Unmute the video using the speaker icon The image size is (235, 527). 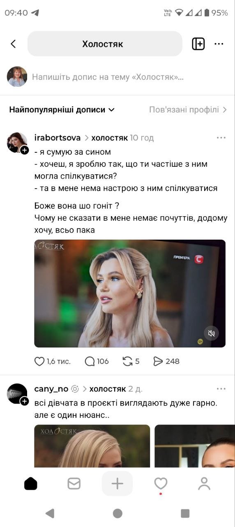point(212,333)
